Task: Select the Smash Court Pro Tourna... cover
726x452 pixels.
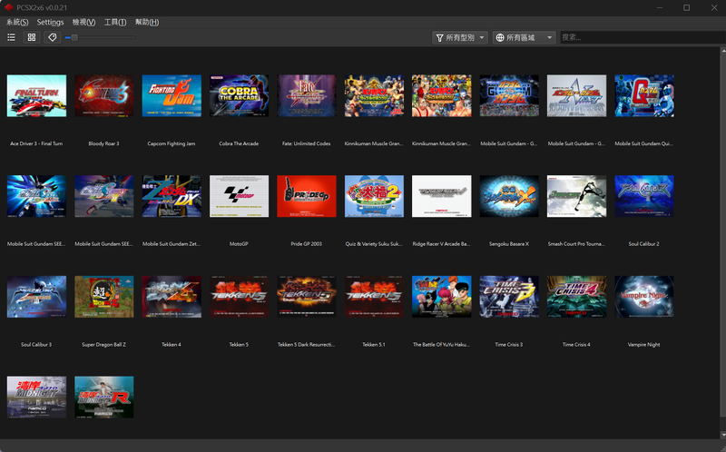Action: (576, 196)
